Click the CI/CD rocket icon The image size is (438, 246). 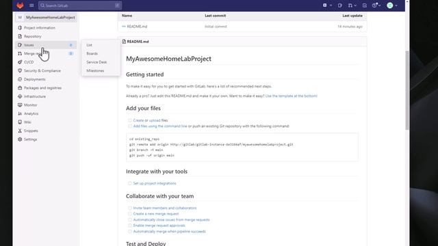[20, 62]
